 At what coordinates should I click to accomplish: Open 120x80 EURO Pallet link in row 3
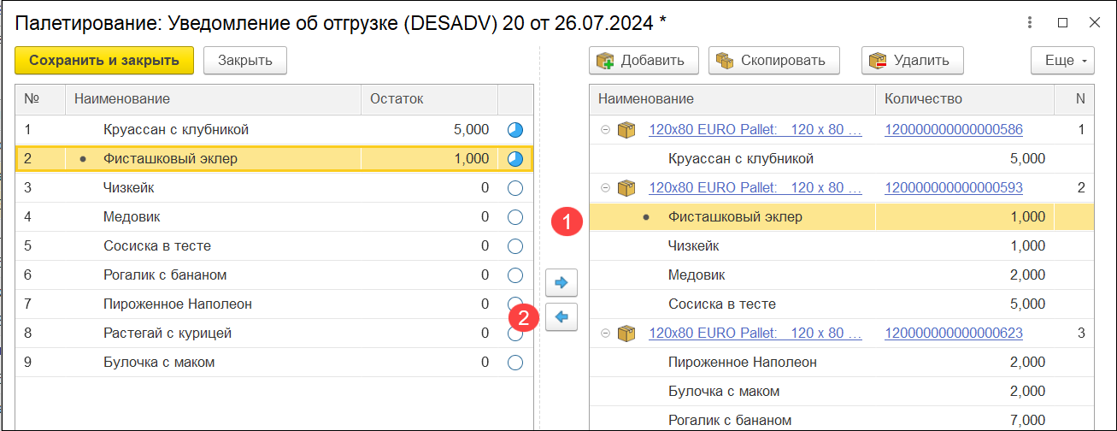click(x=755, y=333)
